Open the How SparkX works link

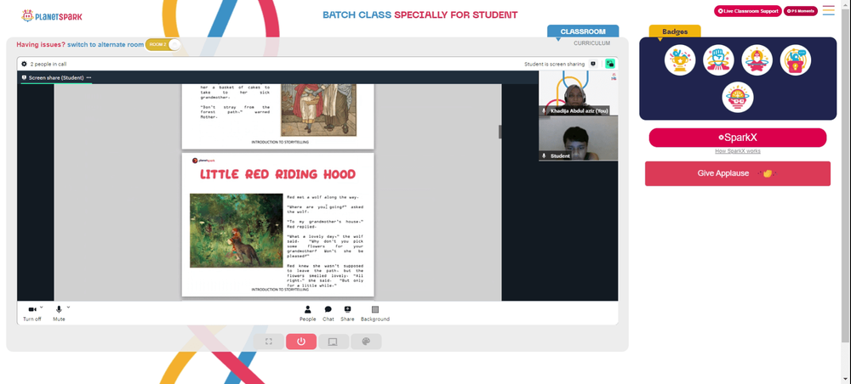point(738,151)
